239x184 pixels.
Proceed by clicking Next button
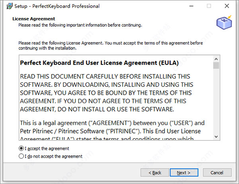point(184,172)
